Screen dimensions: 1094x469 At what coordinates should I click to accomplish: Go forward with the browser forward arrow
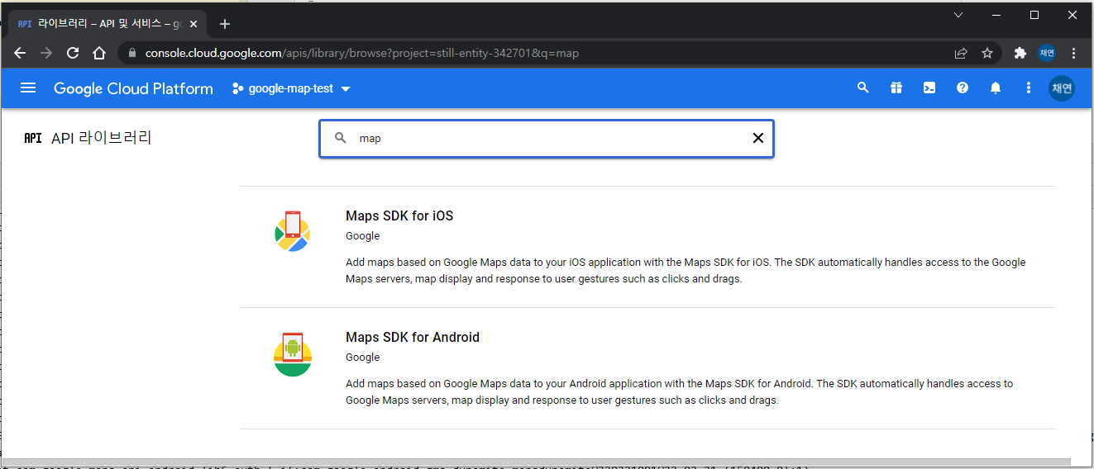tap(46, 53)
